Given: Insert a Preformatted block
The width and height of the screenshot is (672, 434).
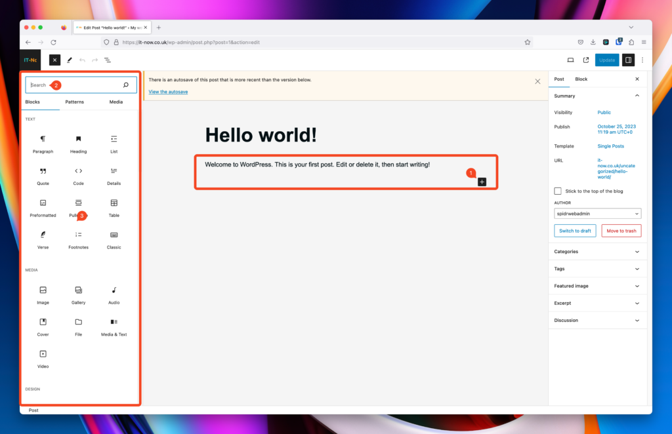Looking at the screenshot, I should point(43,208).
